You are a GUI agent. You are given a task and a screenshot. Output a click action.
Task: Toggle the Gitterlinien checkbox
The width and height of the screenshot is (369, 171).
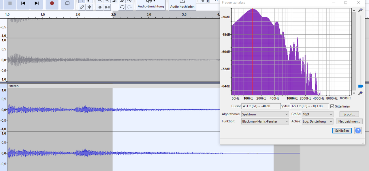click(x=332, y=106)
